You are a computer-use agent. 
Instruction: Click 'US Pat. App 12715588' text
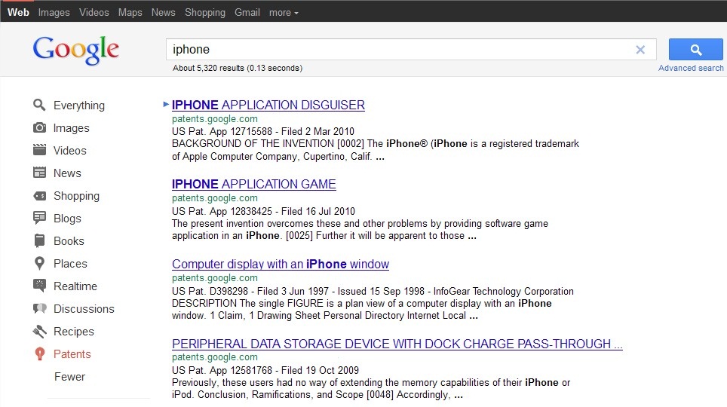tap(222, 132)
